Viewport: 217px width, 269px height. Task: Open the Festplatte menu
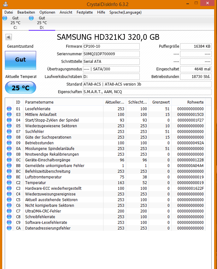85,12
